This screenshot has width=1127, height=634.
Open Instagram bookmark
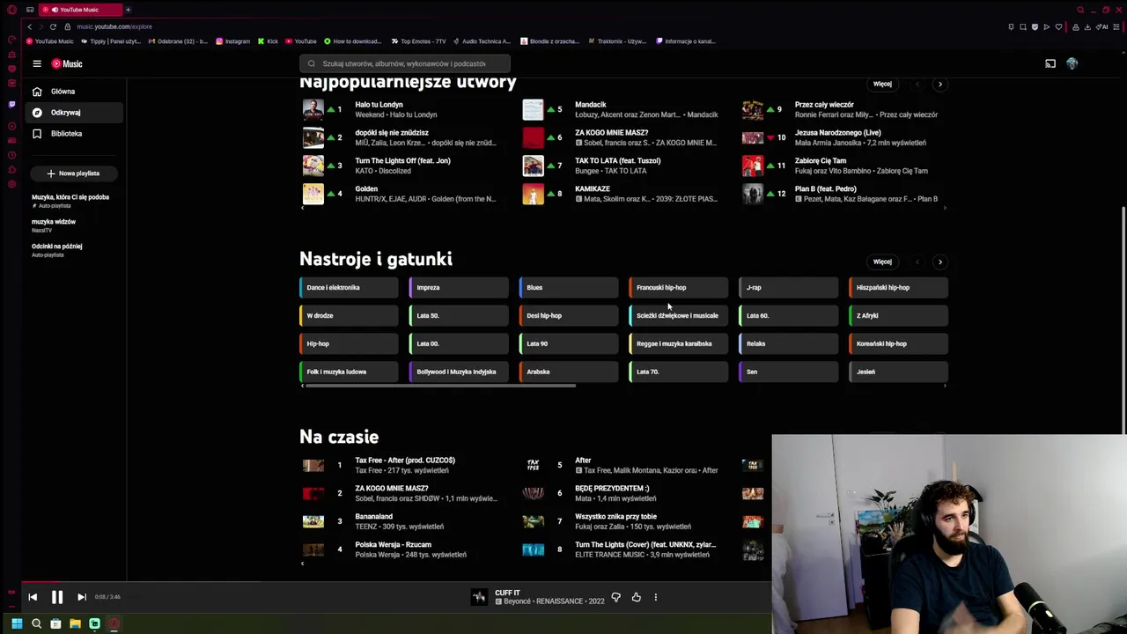coord(233,41)
